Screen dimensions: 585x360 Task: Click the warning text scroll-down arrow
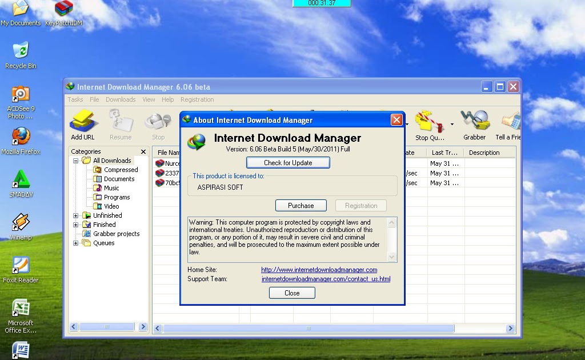tap(391, 257)
